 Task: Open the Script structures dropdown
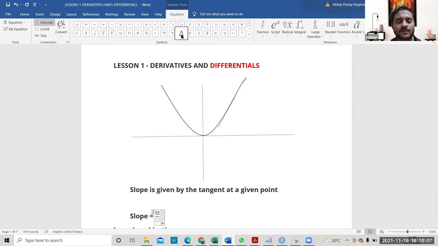point(275,29)
